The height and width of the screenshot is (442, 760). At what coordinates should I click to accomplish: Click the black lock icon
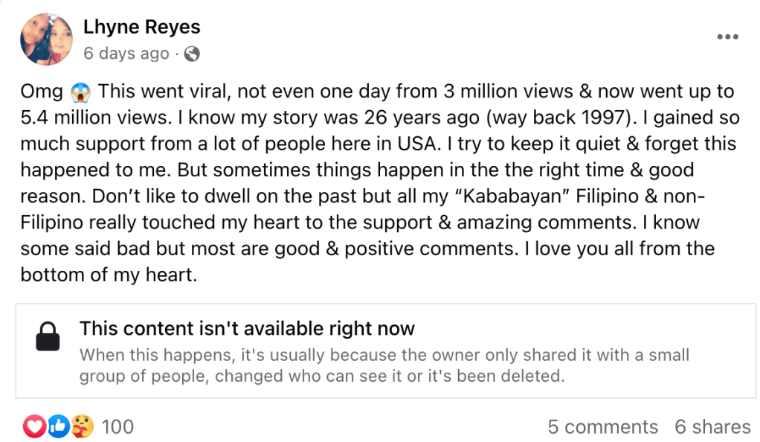tap(48, 336)
